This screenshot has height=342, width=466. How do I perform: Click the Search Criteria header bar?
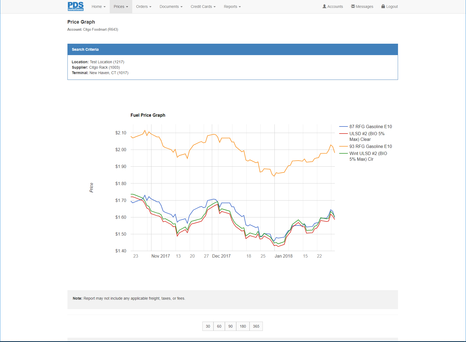pos(232,49)
